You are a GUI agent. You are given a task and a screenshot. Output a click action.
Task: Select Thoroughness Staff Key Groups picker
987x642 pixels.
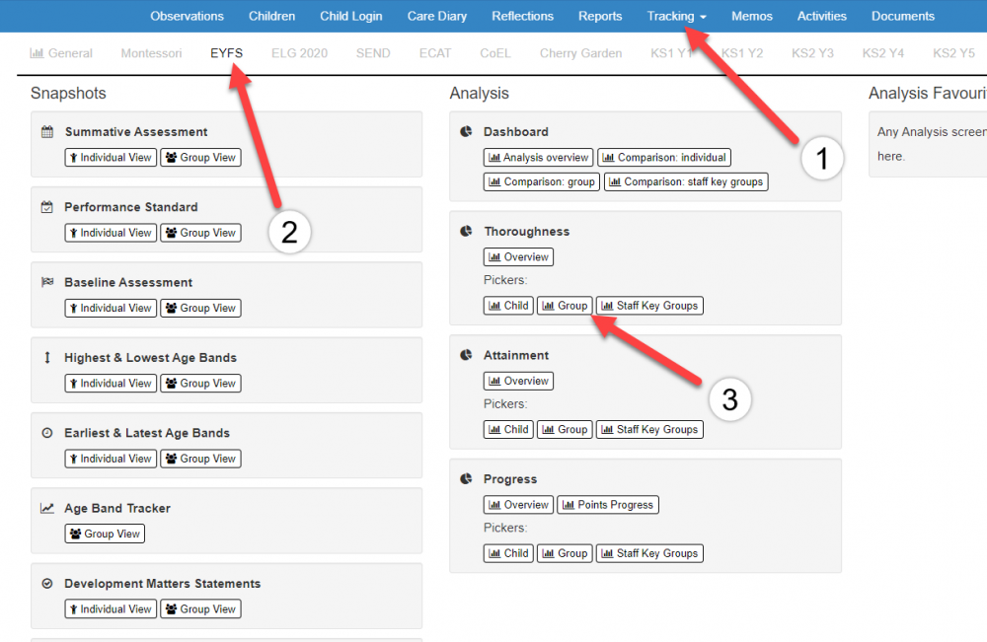pyautogui.click(x=649, y=306)
